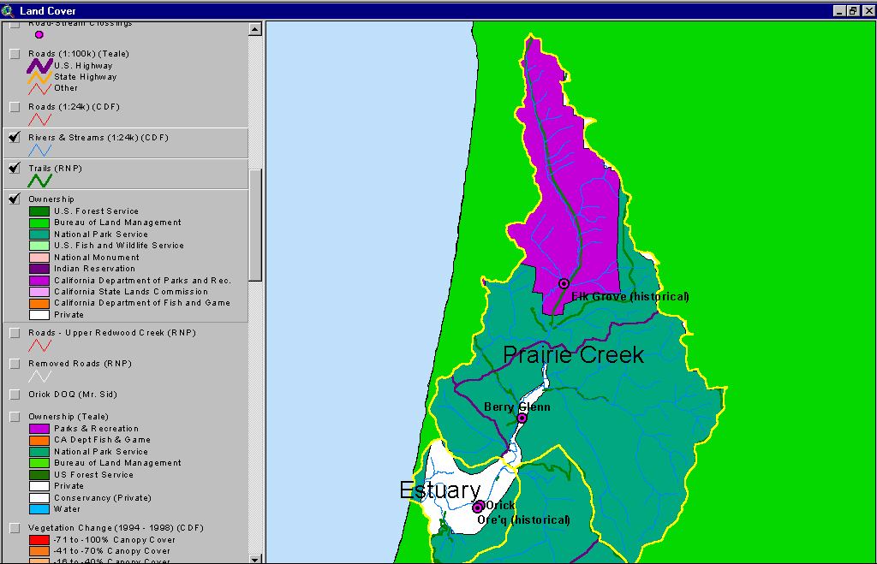Select the Teale US Forest Service swatch
The image size is (877, 564).
click(x=39, y=475)
